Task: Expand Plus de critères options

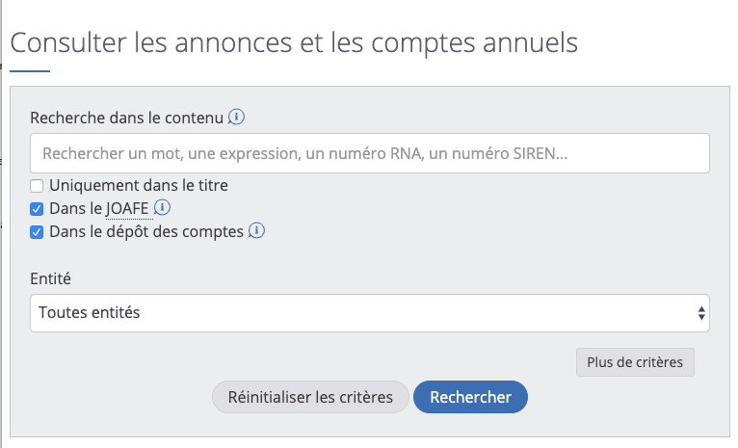Action: click(635, 362)
